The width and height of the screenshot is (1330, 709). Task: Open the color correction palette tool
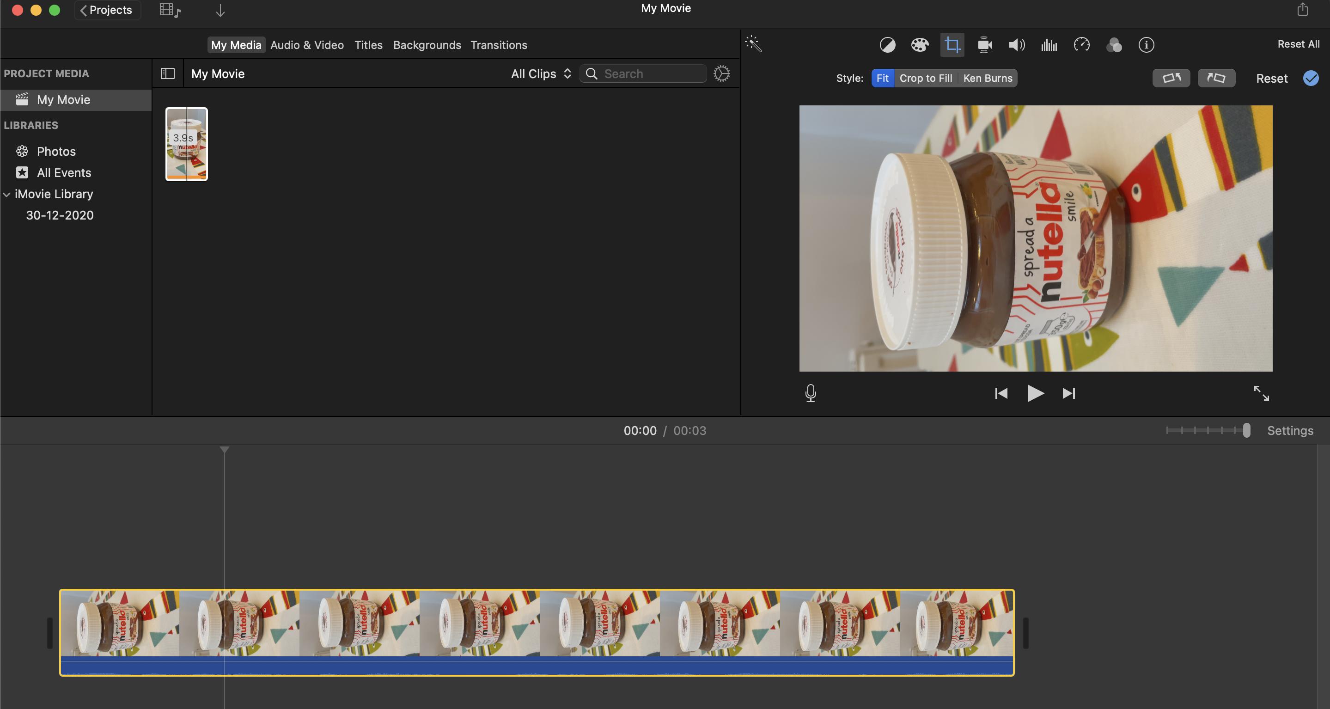coord(920,45)
